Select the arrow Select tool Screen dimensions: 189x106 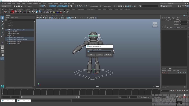click(2, 17)
